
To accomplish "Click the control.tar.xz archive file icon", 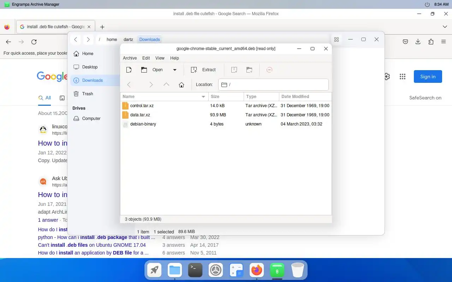I will [x=125, y=106].
